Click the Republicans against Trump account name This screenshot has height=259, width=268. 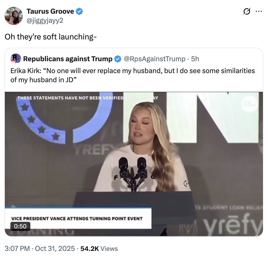coord(68,59)
